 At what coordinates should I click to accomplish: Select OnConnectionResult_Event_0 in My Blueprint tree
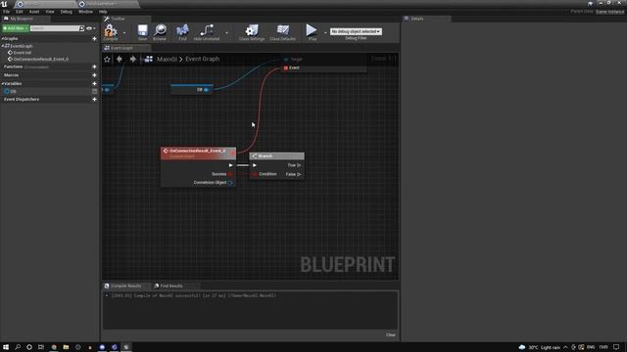pyautogui.click(x=41, y=59)
